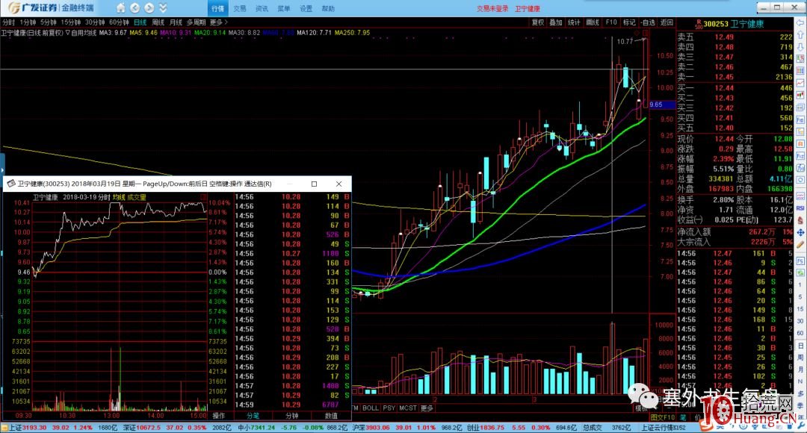Click the 叠加 toolbar button
The width and height of the screenshot is (807, 433).
point(556,22)
